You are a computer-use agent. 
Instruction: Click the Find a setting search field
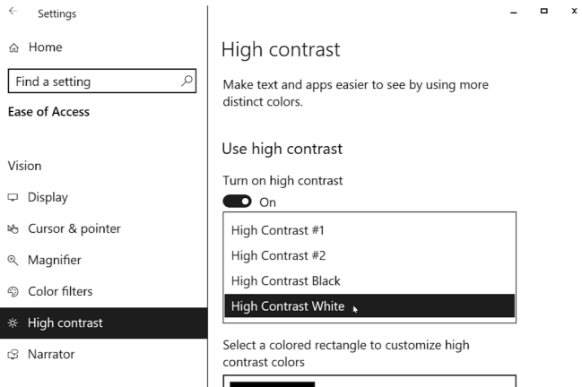(x=102, y=81)
